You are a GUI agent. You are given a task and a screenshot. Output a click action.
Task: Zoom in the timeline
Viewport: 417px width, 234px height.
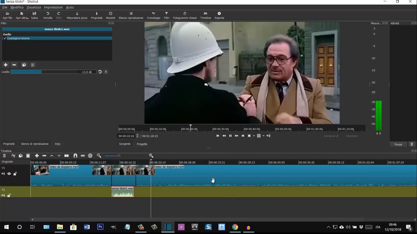(x=151, y=156)
